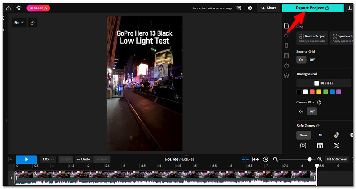Click the Canvas Blur help icon

point(319,103)
